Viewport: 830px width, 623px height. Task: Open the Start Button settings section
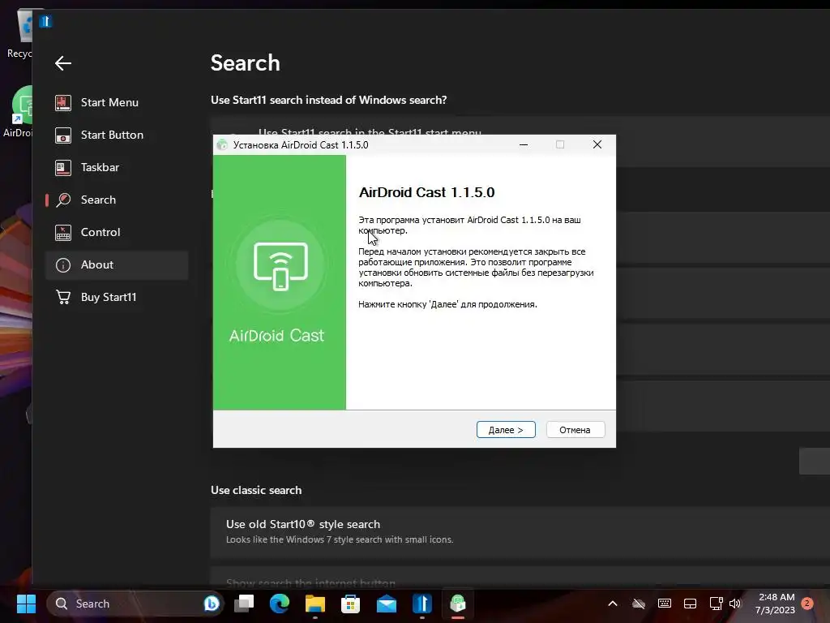click(117, 135)
